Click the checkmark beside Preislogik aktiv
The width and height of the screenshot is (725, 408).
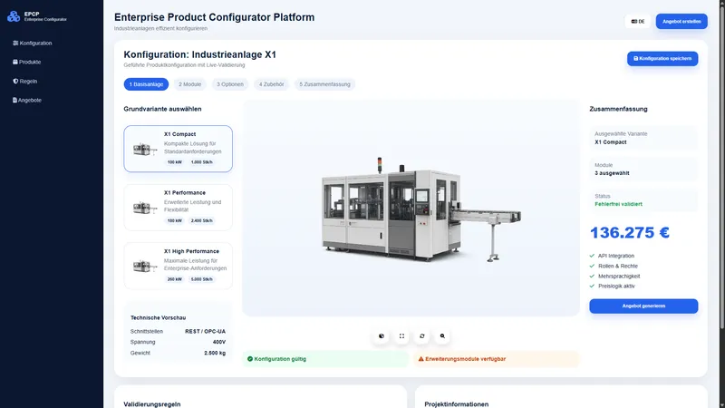coord(593,287)
